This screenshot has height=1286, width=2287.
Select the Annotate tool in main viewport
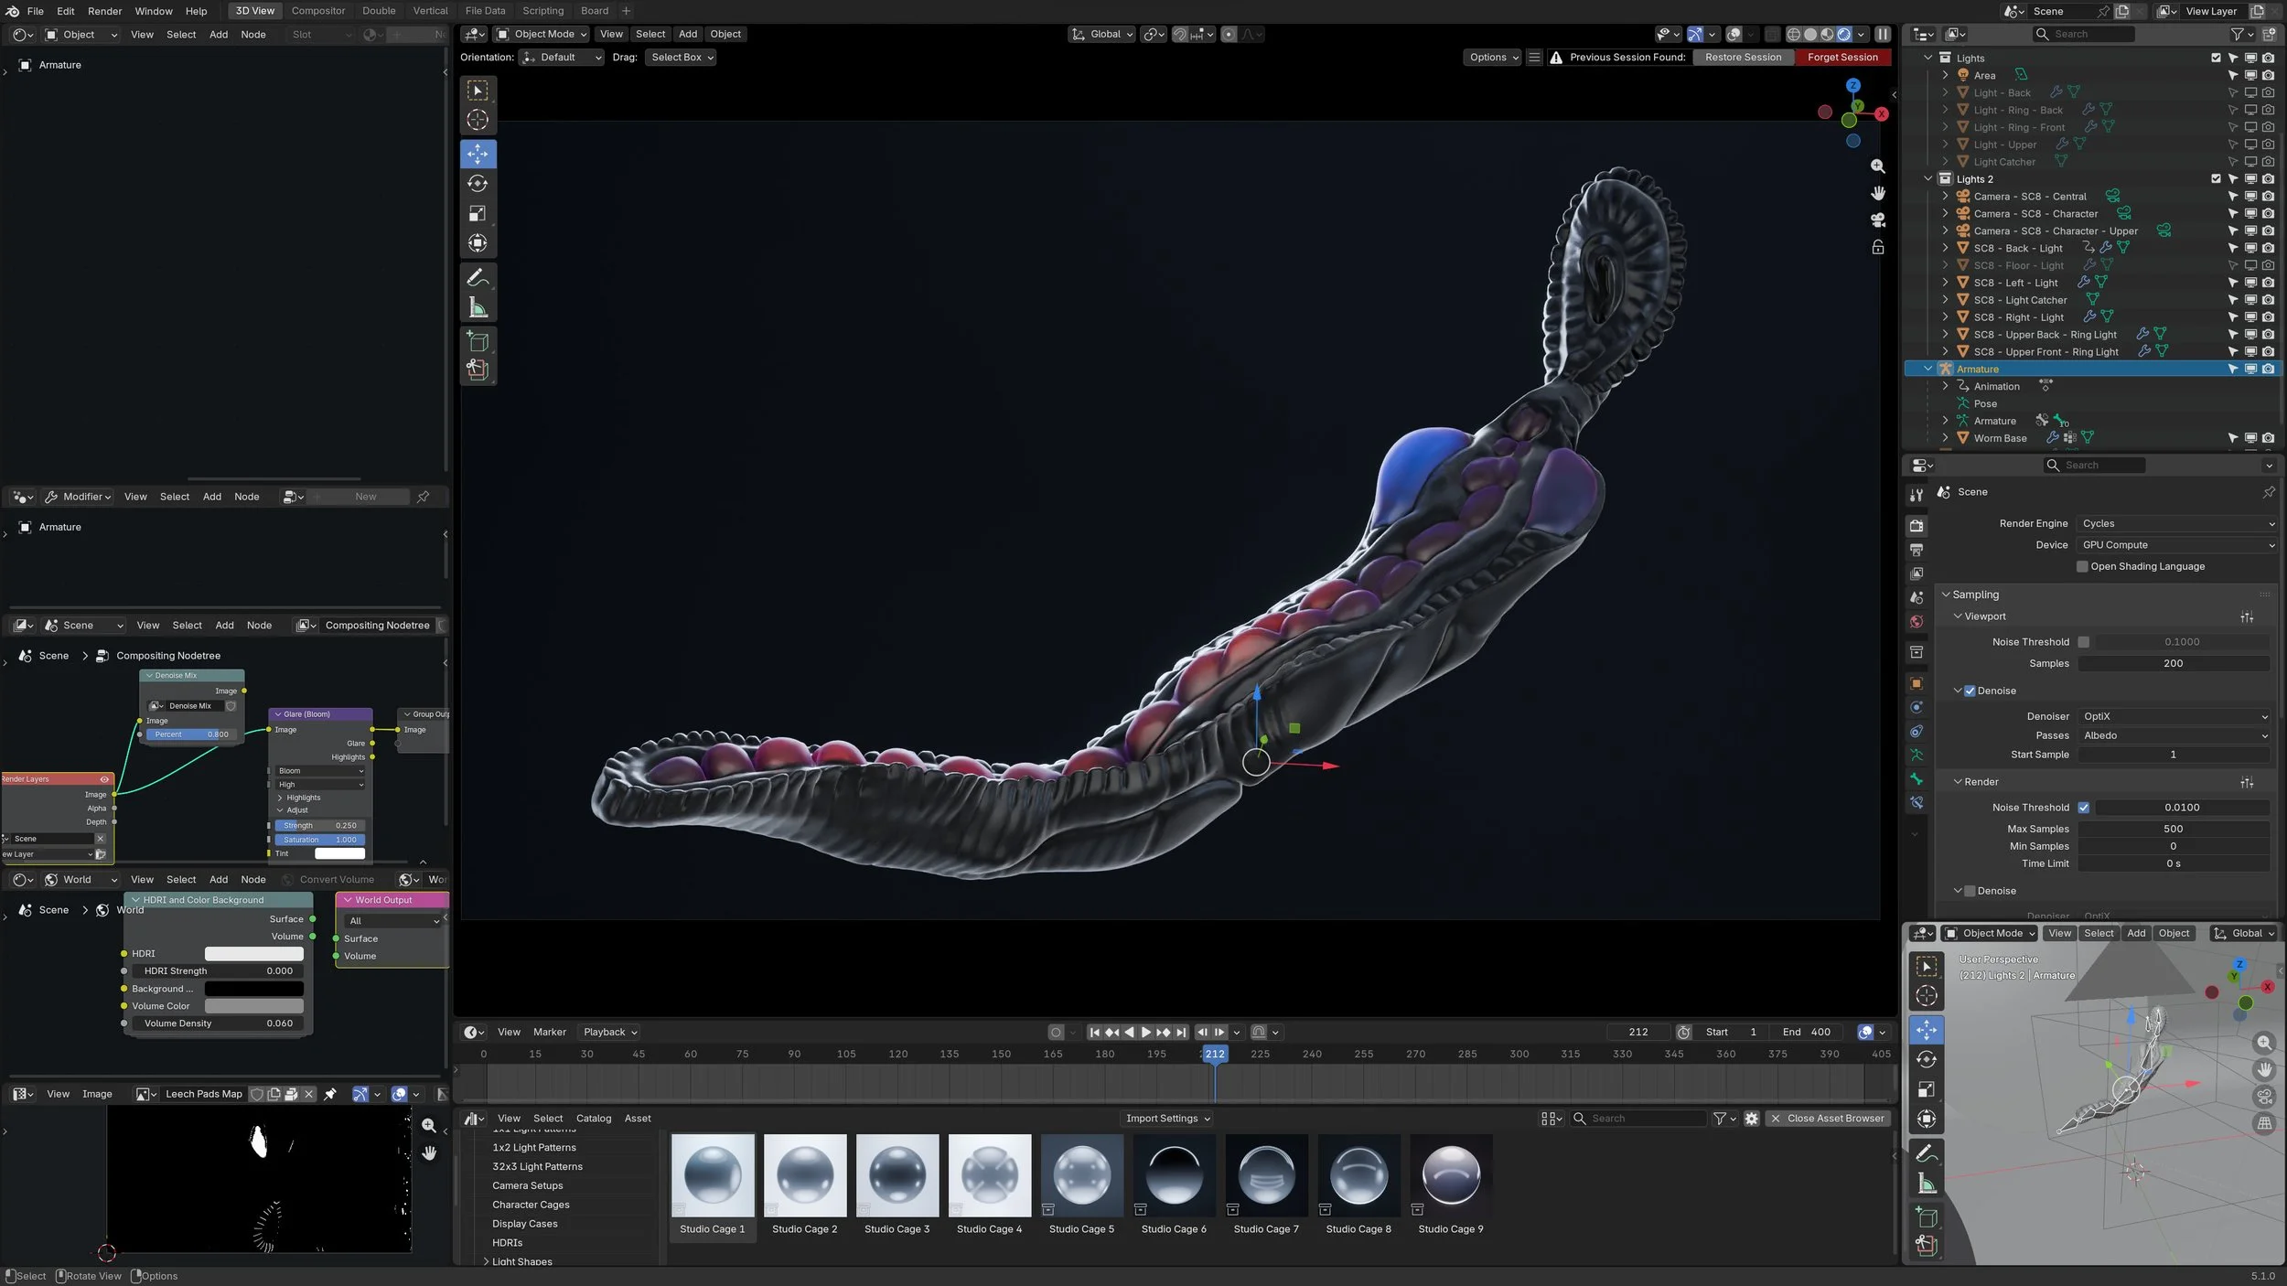point(478,277)
